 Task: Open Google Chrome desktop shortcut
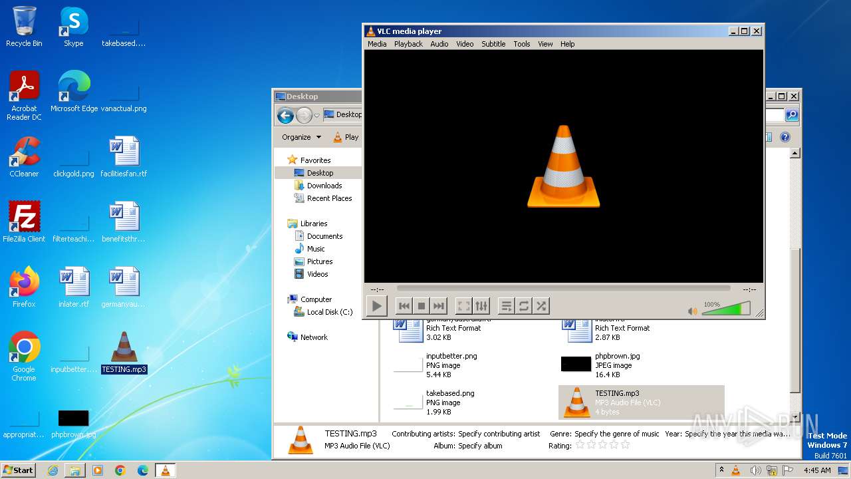pyautogui.click(x=24, y=357)
